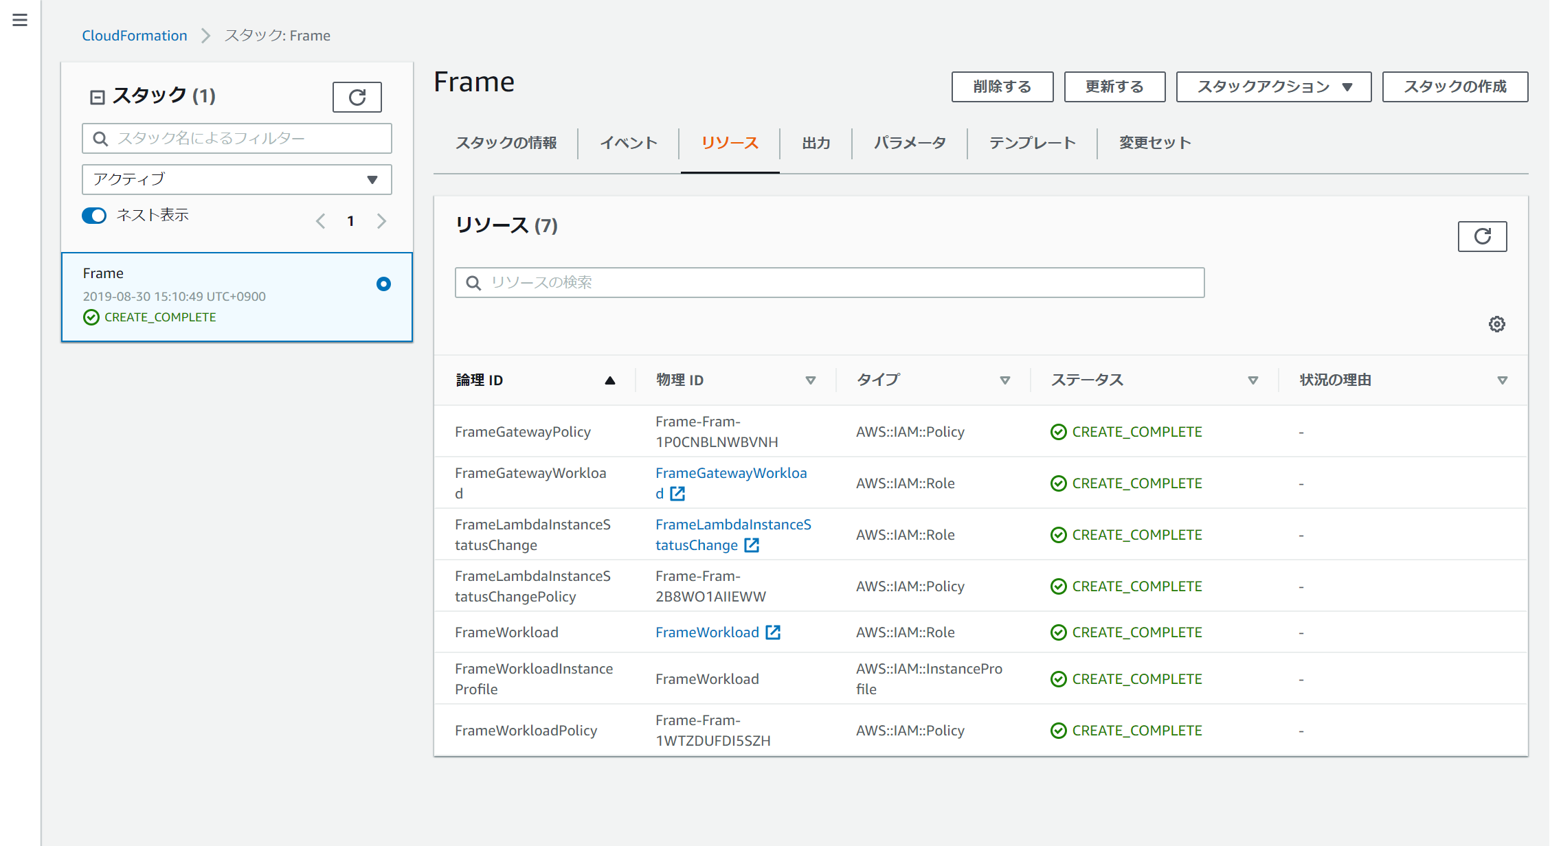
Task: Click AWS::IAM::InstanceProfile type cell
Action: pos(929,678)
